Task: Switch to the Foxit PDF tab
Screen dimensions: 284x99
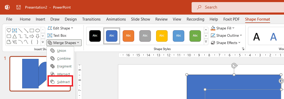Action: pyautogui.click(x=232, y=19)
